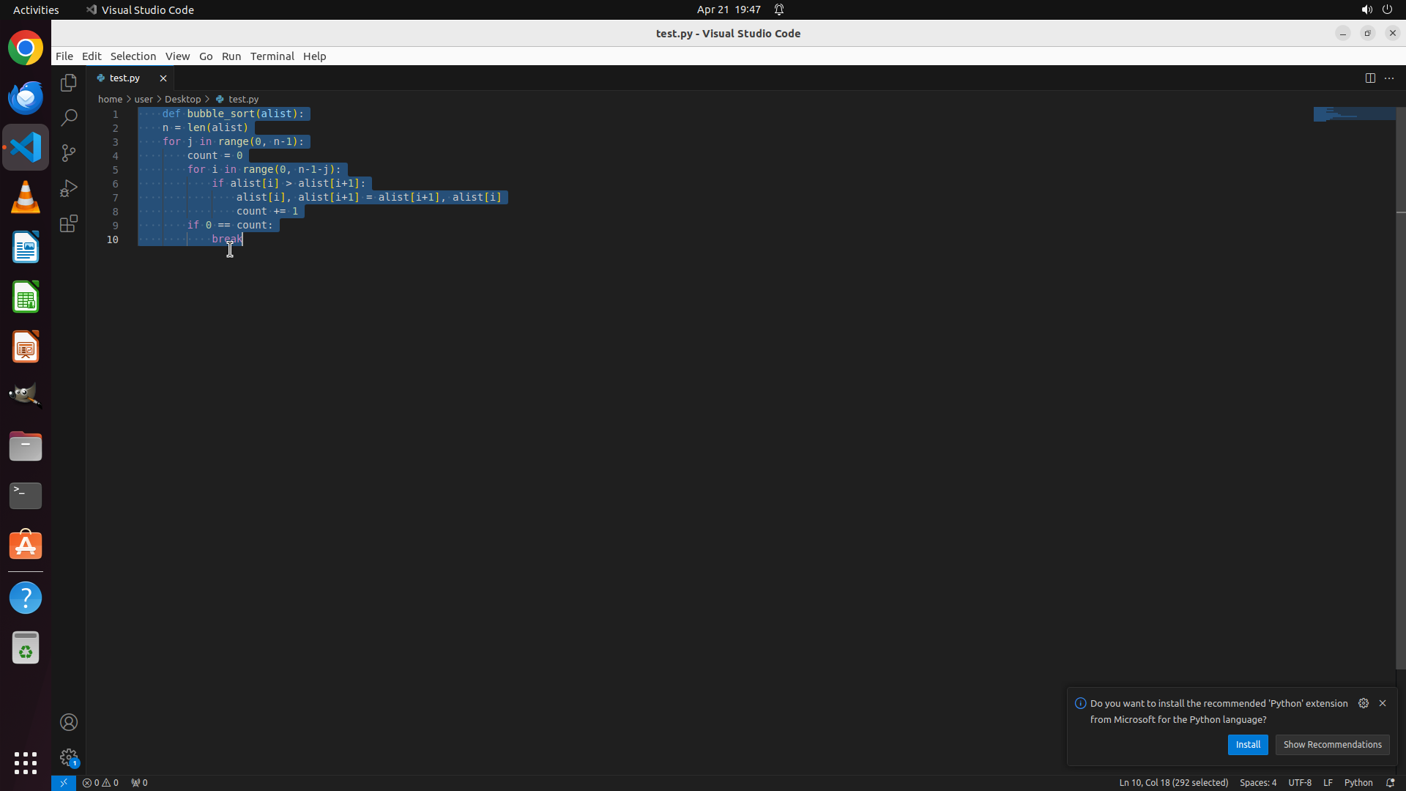Open the Terminal menu
The height and width of the screenshot is (791, 1406).
pyautogui.click(x=272, y=56)
